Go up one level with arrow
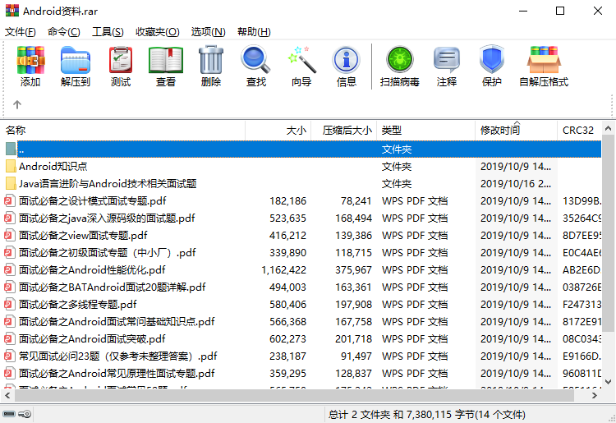 [x=17, y=104]
